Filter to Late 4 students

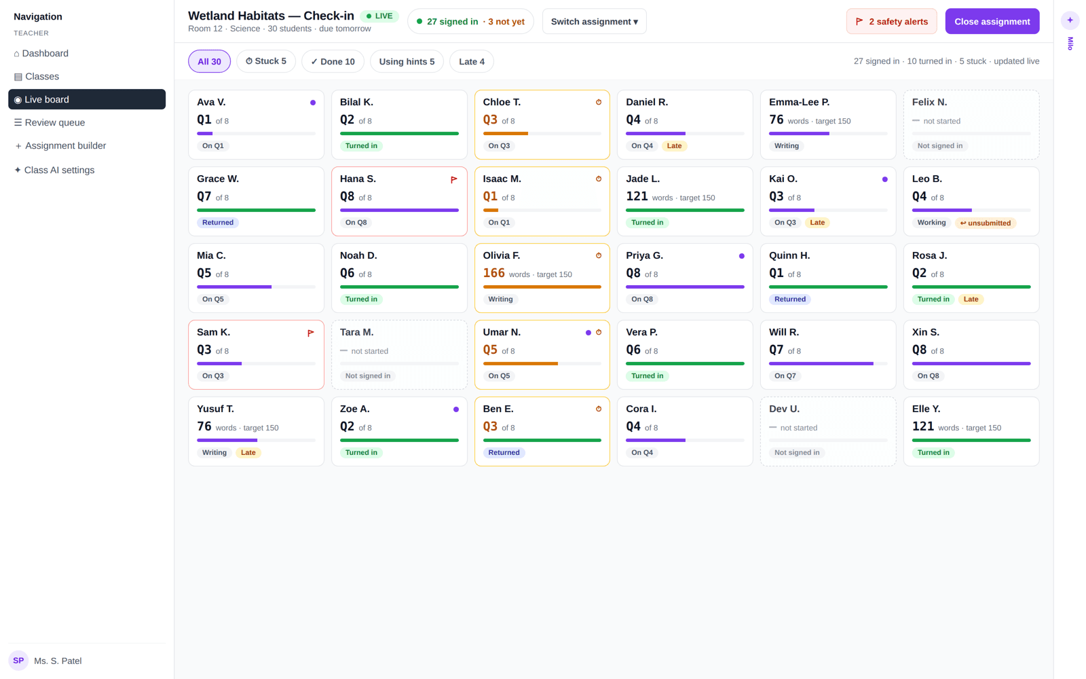point(472,61)
